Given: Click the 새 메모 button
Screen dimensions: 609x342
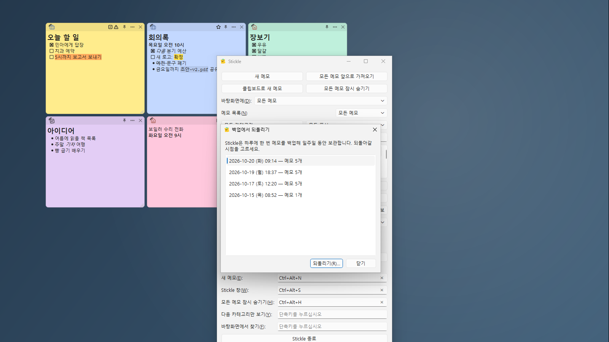Looking at the screenshot, I should pyautogui.click(x=262, y=76).
